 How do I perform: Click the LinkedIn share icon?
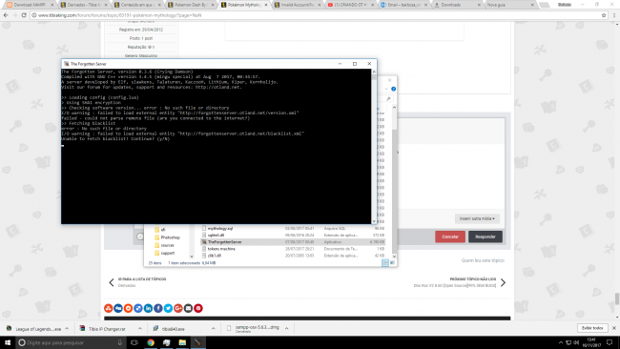pyautogui.click(x=148, y=308)
